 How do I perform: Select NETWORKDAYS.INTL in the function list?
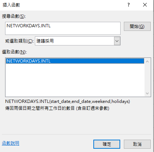pos(75,61)
